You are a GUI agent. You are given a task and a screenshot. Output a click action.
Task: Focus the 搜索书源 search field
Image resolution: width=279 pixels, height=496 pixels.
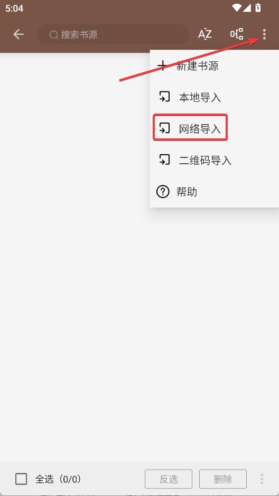click(113, 34)
